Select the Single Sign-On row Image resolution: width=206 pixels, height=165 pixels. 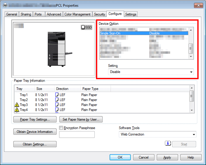[144, 33]
